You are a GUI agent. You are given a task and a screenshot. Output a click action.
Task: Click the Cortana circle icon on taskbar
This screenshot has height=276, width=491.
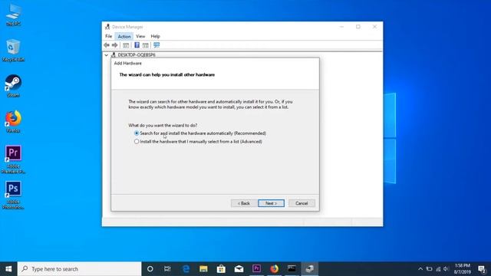click(x=150, y=269)
